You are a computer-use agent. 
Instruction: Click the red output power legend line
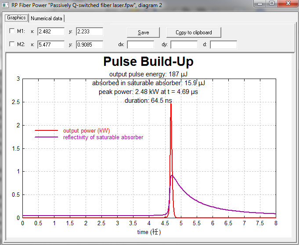pyautogui.click(x=46, y=131)
